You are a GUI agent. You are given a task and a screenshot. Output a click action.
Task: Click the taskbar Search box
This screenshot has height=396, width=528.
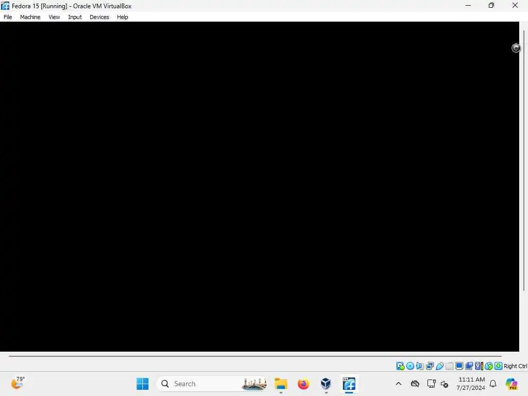click(x=212, y=384)
